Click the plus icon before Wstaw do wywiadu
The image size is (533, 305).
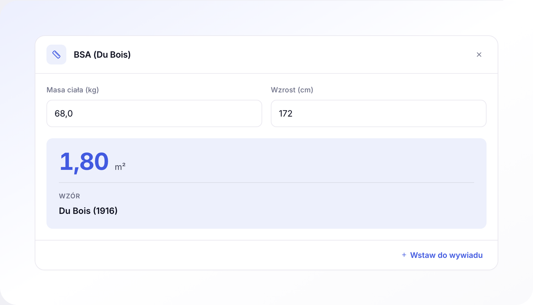tap(404, 255)
